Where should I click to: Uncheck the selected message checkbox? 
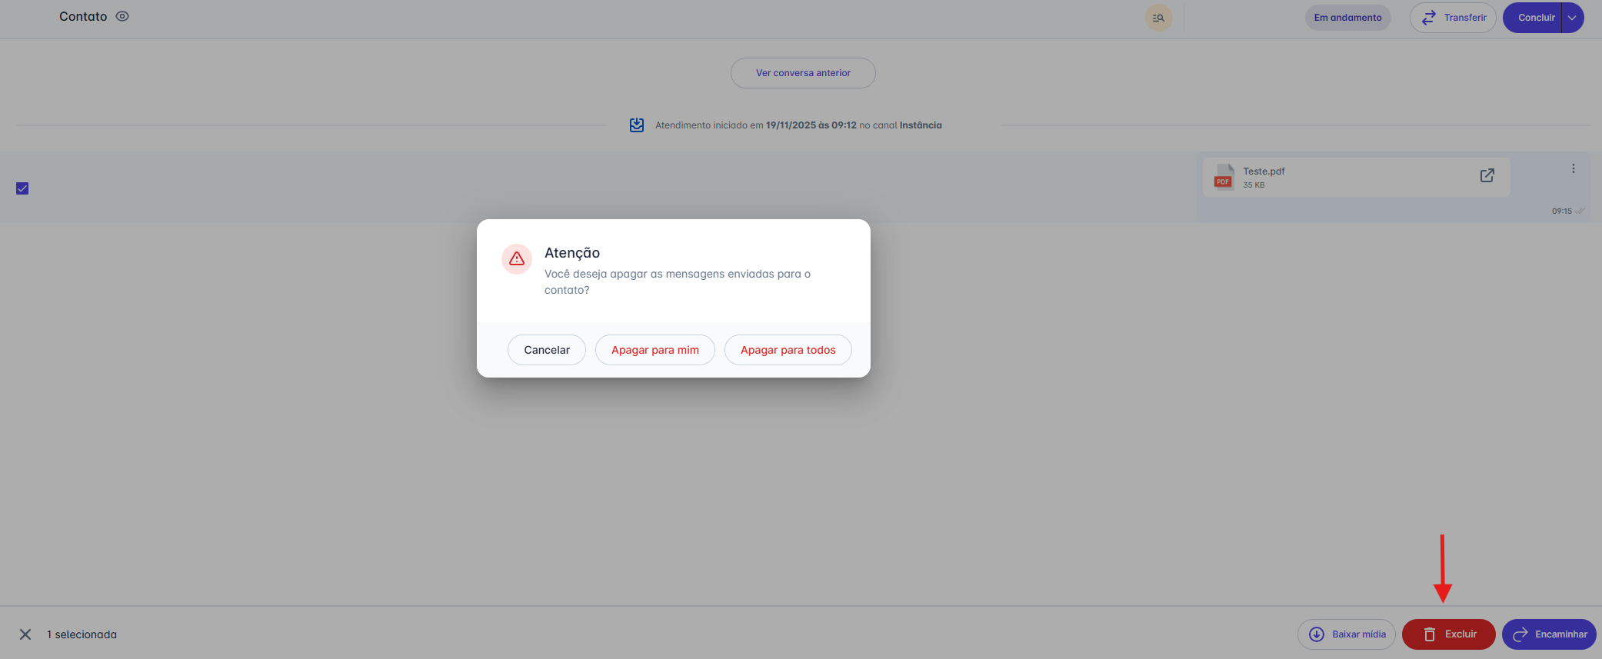coord(22,188)
